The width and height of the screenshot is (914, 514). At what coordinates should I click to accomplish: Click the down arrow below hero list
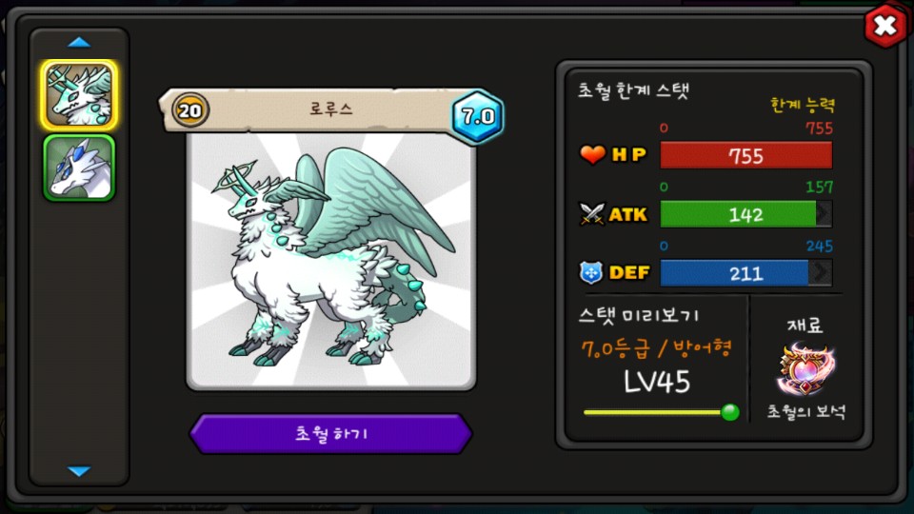pyautogui.click(x=79, y=471)
